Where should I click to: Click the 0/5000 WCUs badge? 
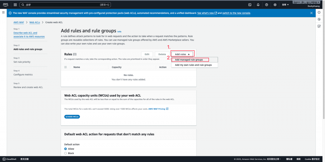[72, 117]
